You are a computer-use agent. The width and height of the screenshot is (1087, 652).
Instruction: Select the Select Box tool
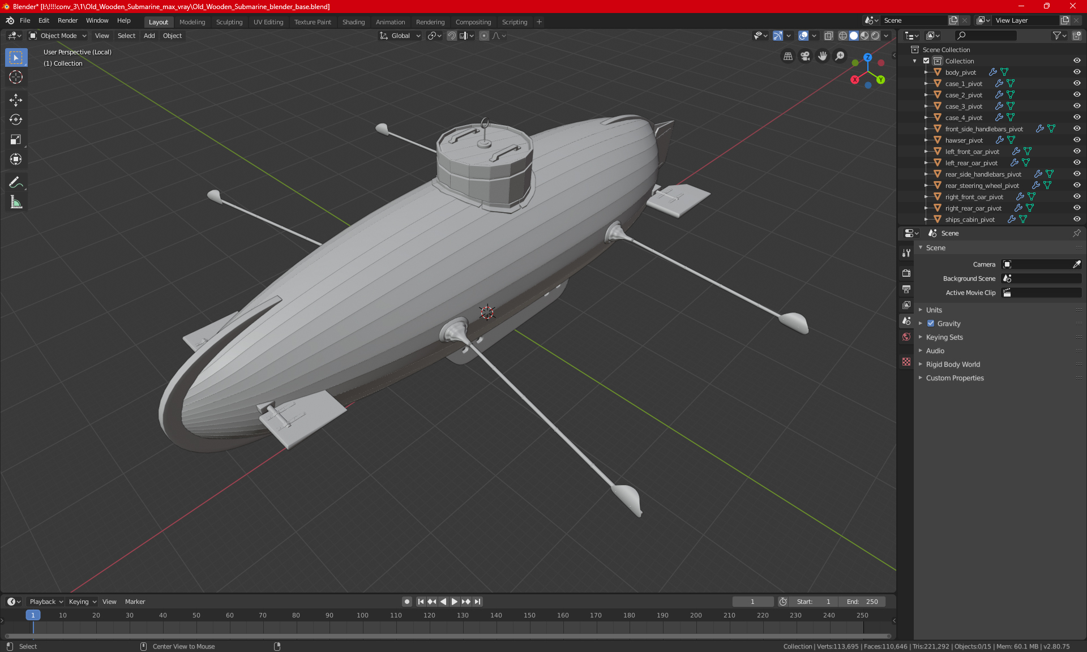pos(16,58)
